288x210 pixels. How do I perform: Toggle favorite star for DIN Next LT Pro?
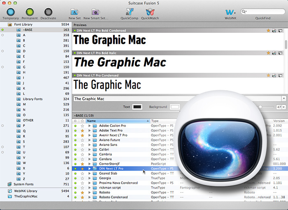click(x=82, y=169)
